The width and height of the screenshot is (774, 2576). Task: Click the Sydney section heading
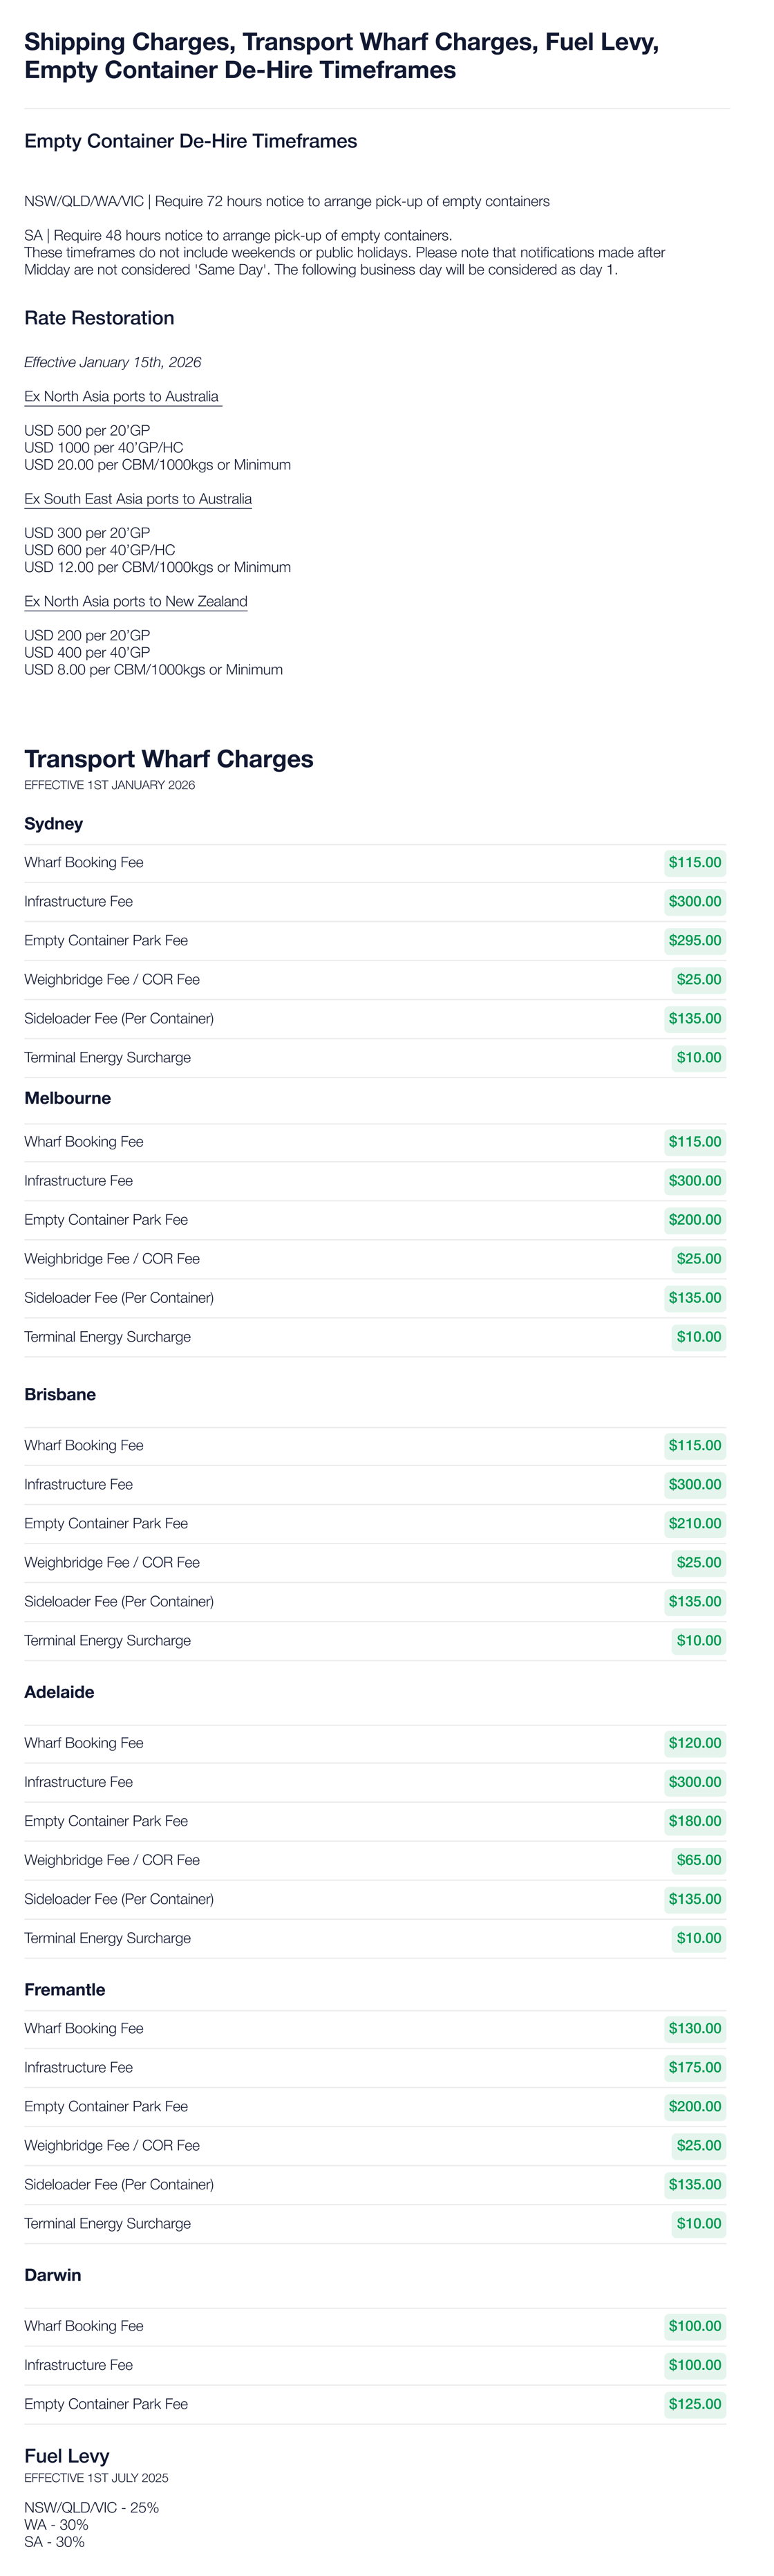tap(54, 824)
